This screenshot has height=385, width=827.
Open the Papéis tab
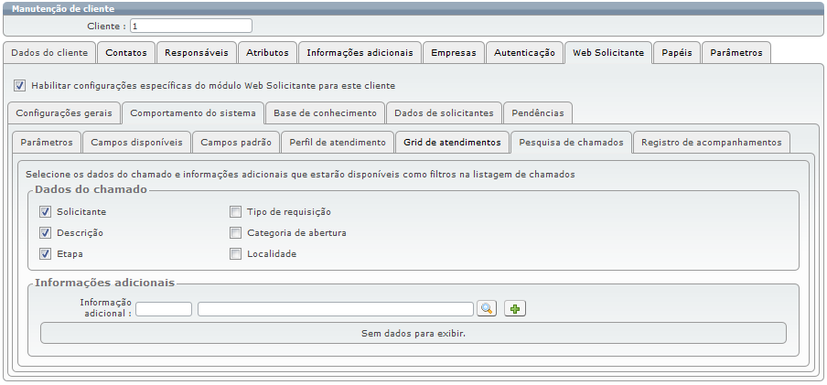(677, 53)
